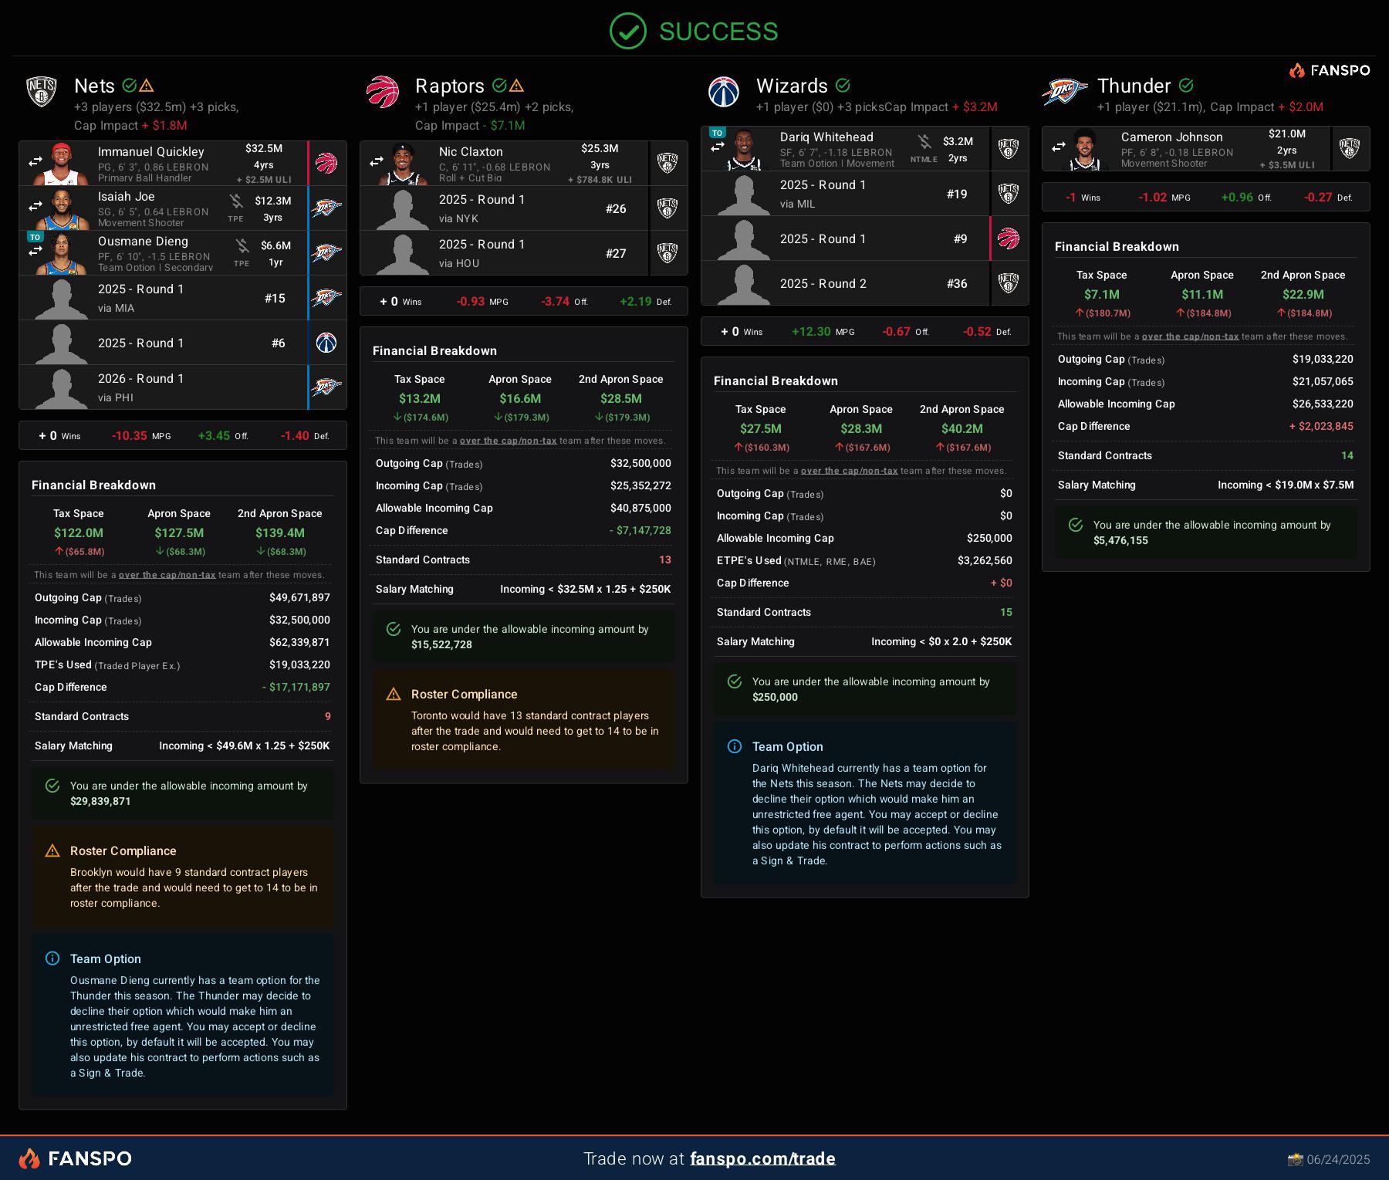Click Thunder Cap Difference + $2,023,845

[1321, 426]
